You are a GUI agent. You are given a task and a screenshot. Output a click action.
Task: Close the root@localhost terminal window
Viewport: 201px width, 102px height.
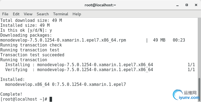(196, 5)
